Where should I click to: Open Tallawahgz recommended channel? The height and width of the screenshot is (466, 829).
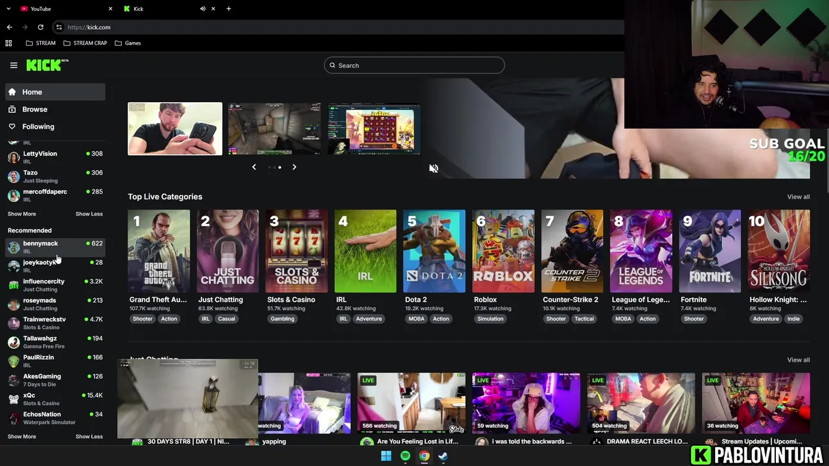(x=55, y=342)
